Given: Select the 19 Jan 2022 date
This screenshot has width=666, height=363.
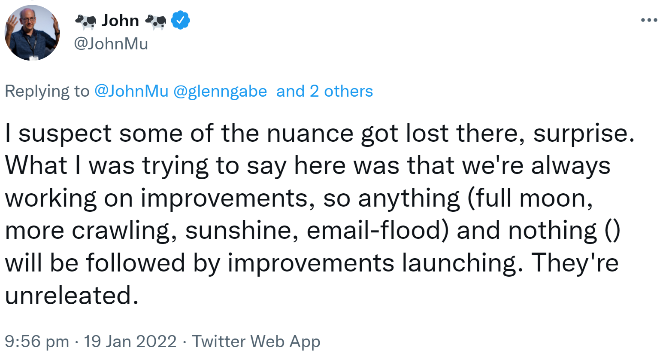Looking at the screenshot, I should pos(130,342).
